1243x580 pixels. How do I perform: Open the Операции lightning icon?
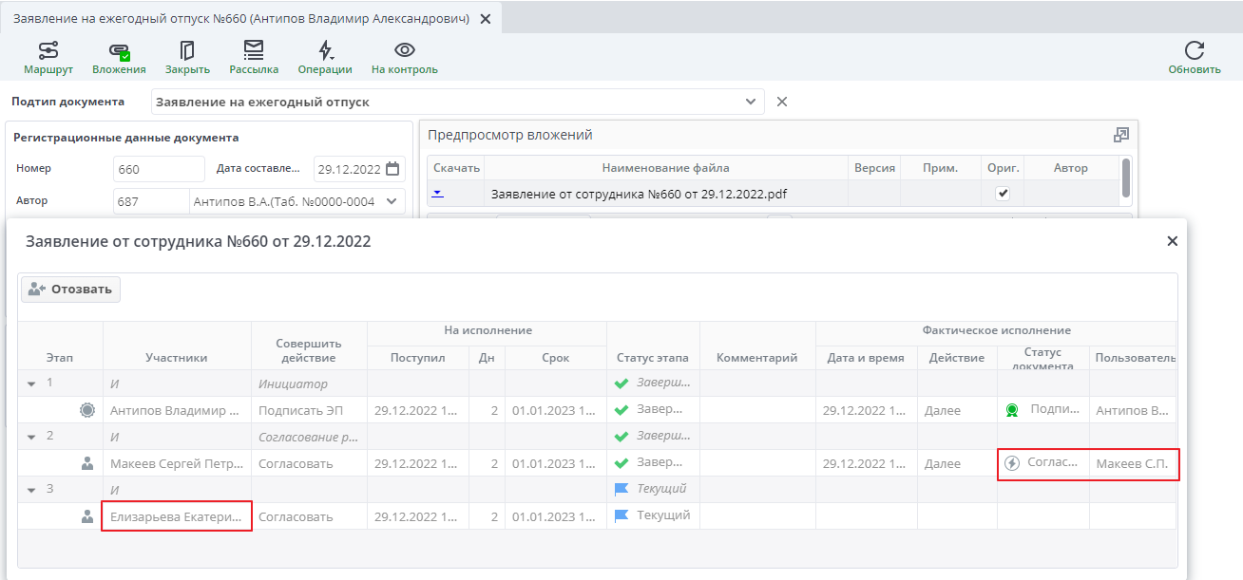[325, 51]
